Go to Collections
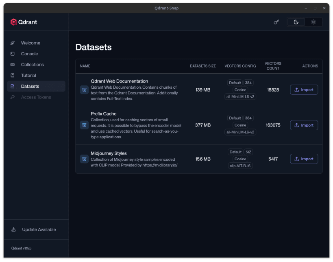The height and width of the screenshot is (262, 333). (x=36, y=65)
